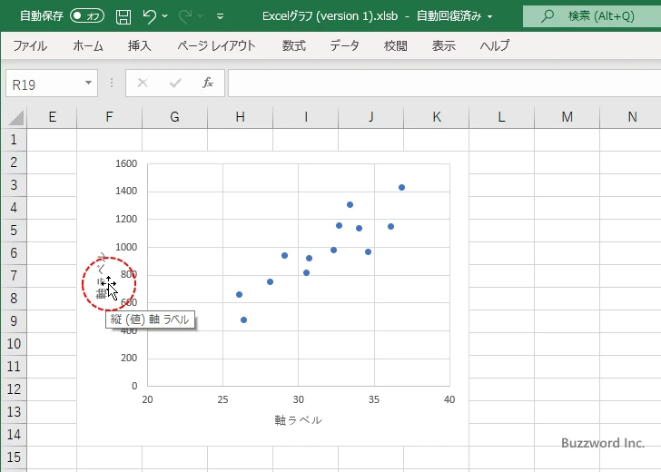Select column N header
This screenshot has height=472, width=661.
point(631,117)
